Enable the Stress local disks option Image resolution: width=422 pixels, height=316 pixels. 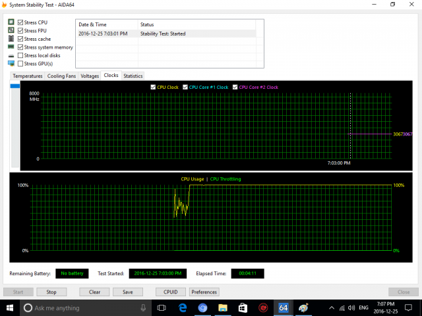pyautogui.click(x=20, y=55)
